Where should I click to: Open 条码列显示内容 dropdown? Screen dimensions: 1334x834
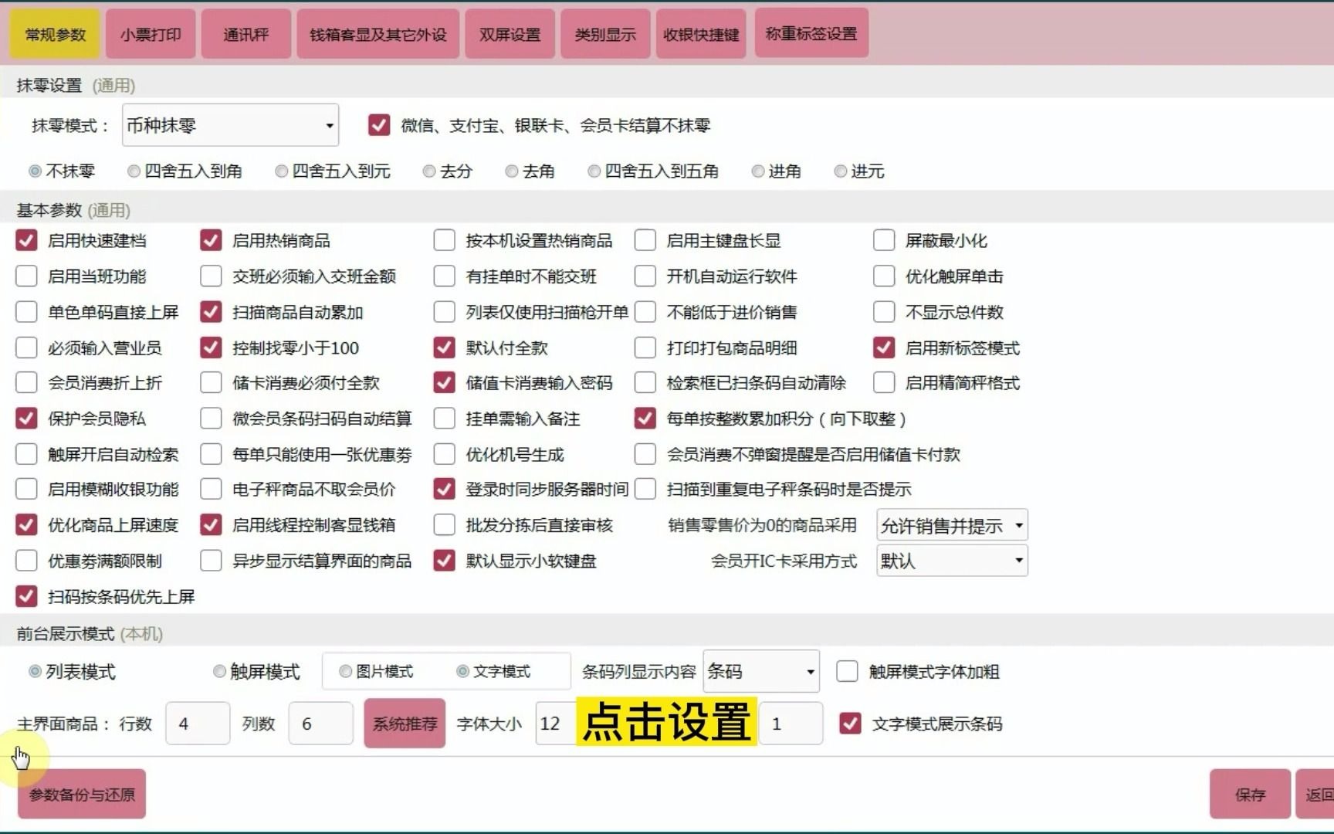click(761, 672)
